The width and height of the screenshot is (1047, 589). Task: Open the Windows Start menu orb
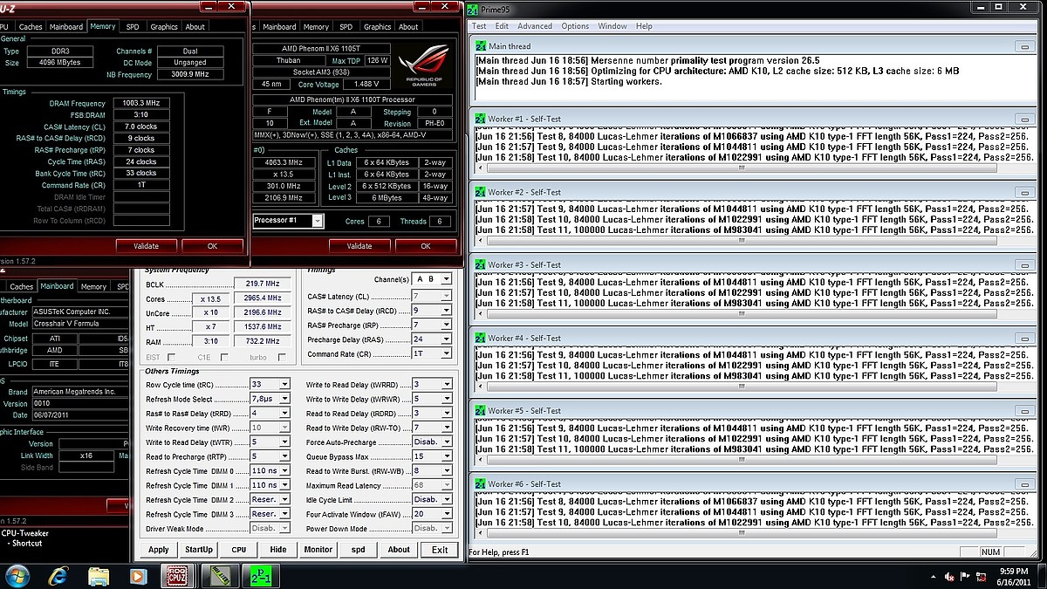17,576
